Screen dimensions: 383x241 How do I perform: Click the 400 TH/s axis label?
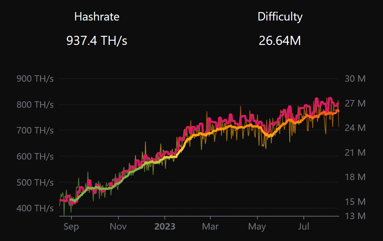[x=35, y=208]
